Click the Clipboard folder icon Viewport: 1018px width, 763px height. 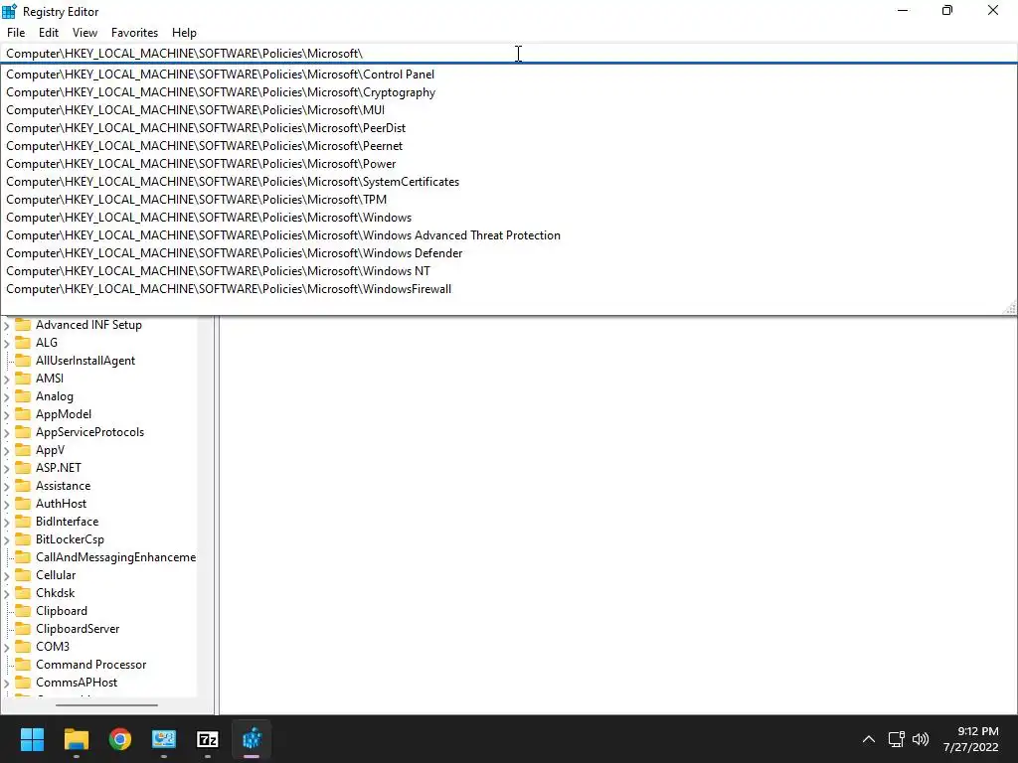(23, 611)
